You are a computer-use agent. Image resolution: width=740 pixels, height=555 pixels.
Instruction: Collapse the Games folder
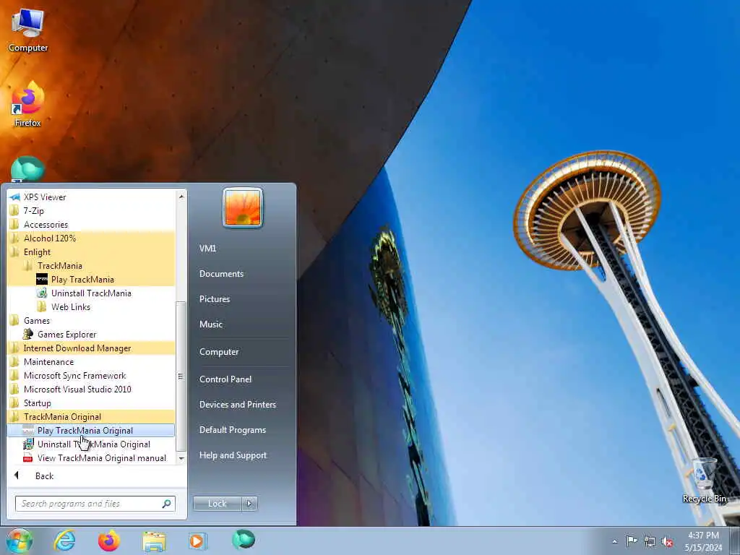coord(92,320)
